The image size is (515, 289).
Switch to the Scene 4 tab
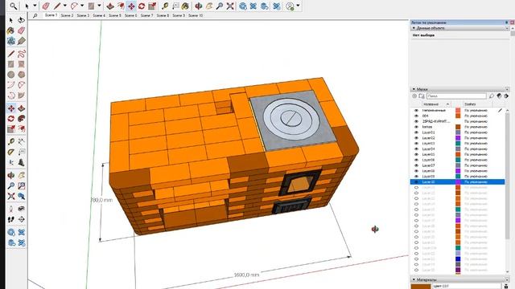99,15
